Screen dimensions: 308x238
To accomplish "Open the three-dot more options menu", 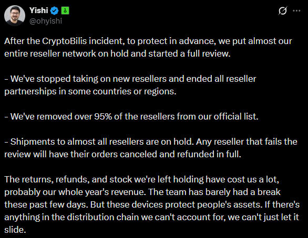I will click(x=296, y=11).
